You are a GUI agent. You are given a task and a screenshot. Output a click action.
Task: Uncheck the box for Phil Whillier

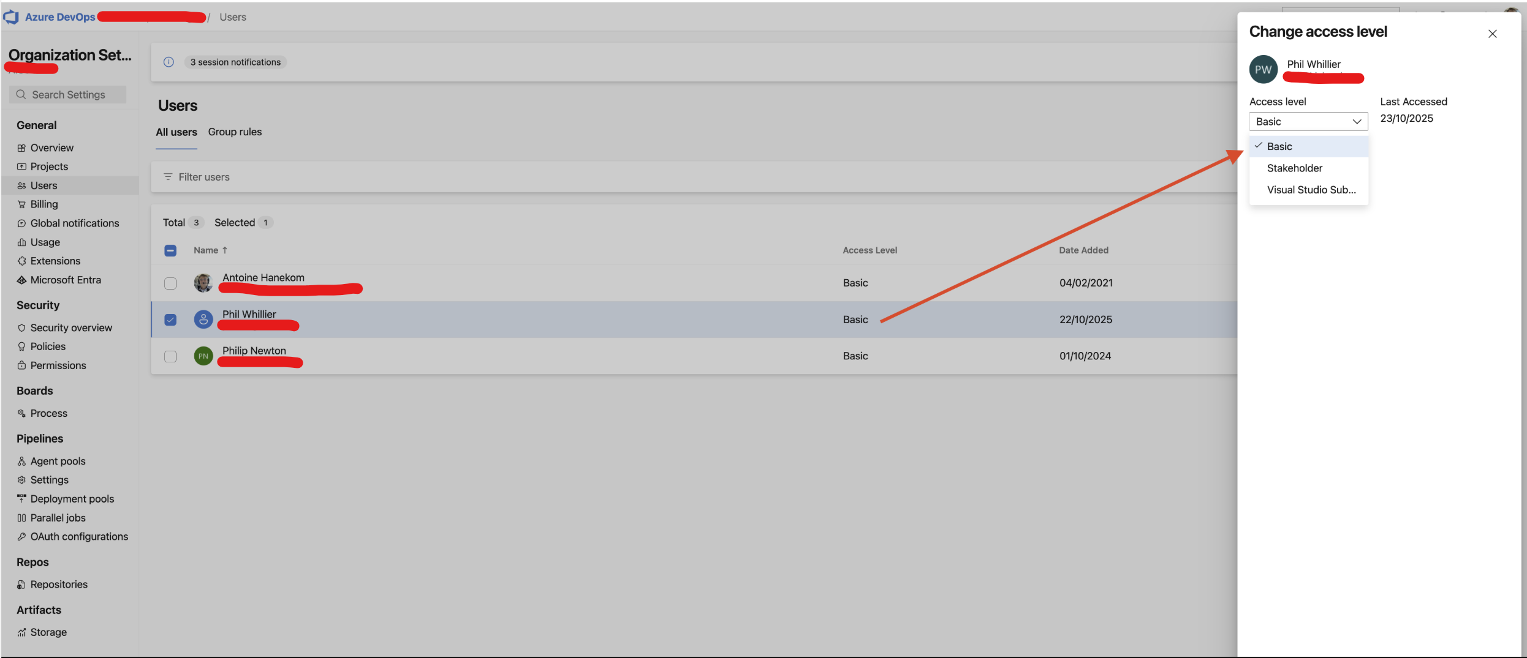click(x=170, y=320)
